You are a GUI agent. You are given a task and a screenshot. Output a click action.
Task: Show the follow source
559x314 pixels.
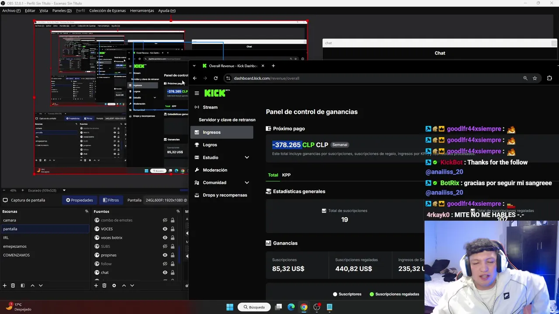(165, 264)
